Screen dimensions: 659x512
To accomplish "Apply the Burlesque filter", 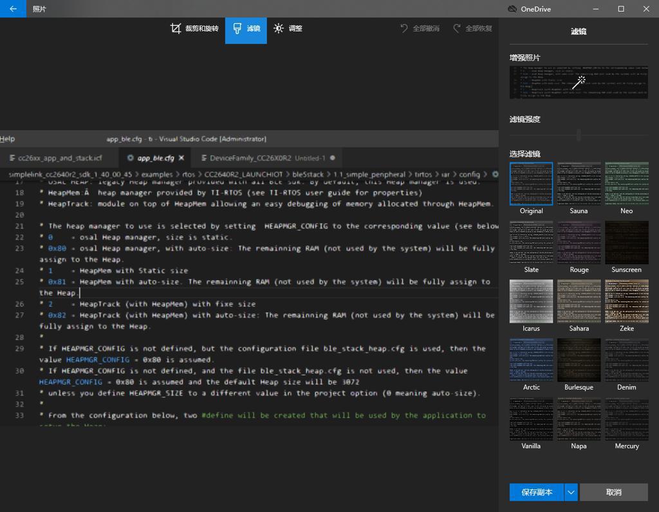I will 579,360.
